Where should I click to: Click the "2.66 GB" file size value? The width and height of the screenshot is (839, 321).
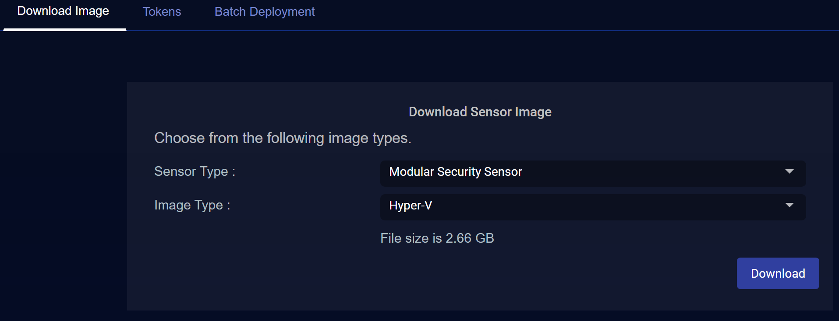[x=470, y=238]
